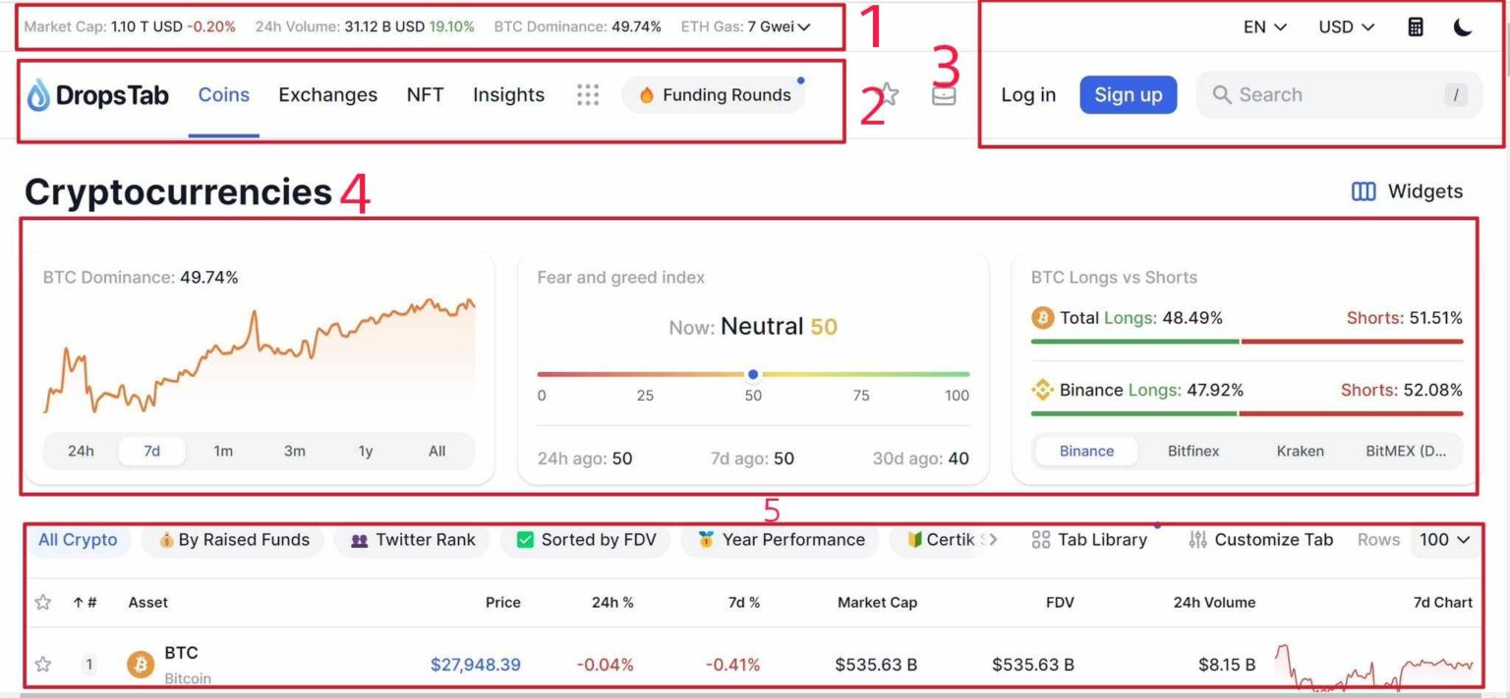Open the calculator icon

pyautogui.click(x=1415, y=27)
